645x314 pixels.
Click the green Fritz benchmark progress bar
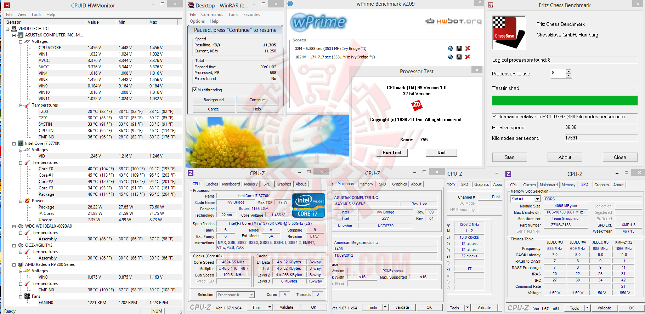pos(565,101)
